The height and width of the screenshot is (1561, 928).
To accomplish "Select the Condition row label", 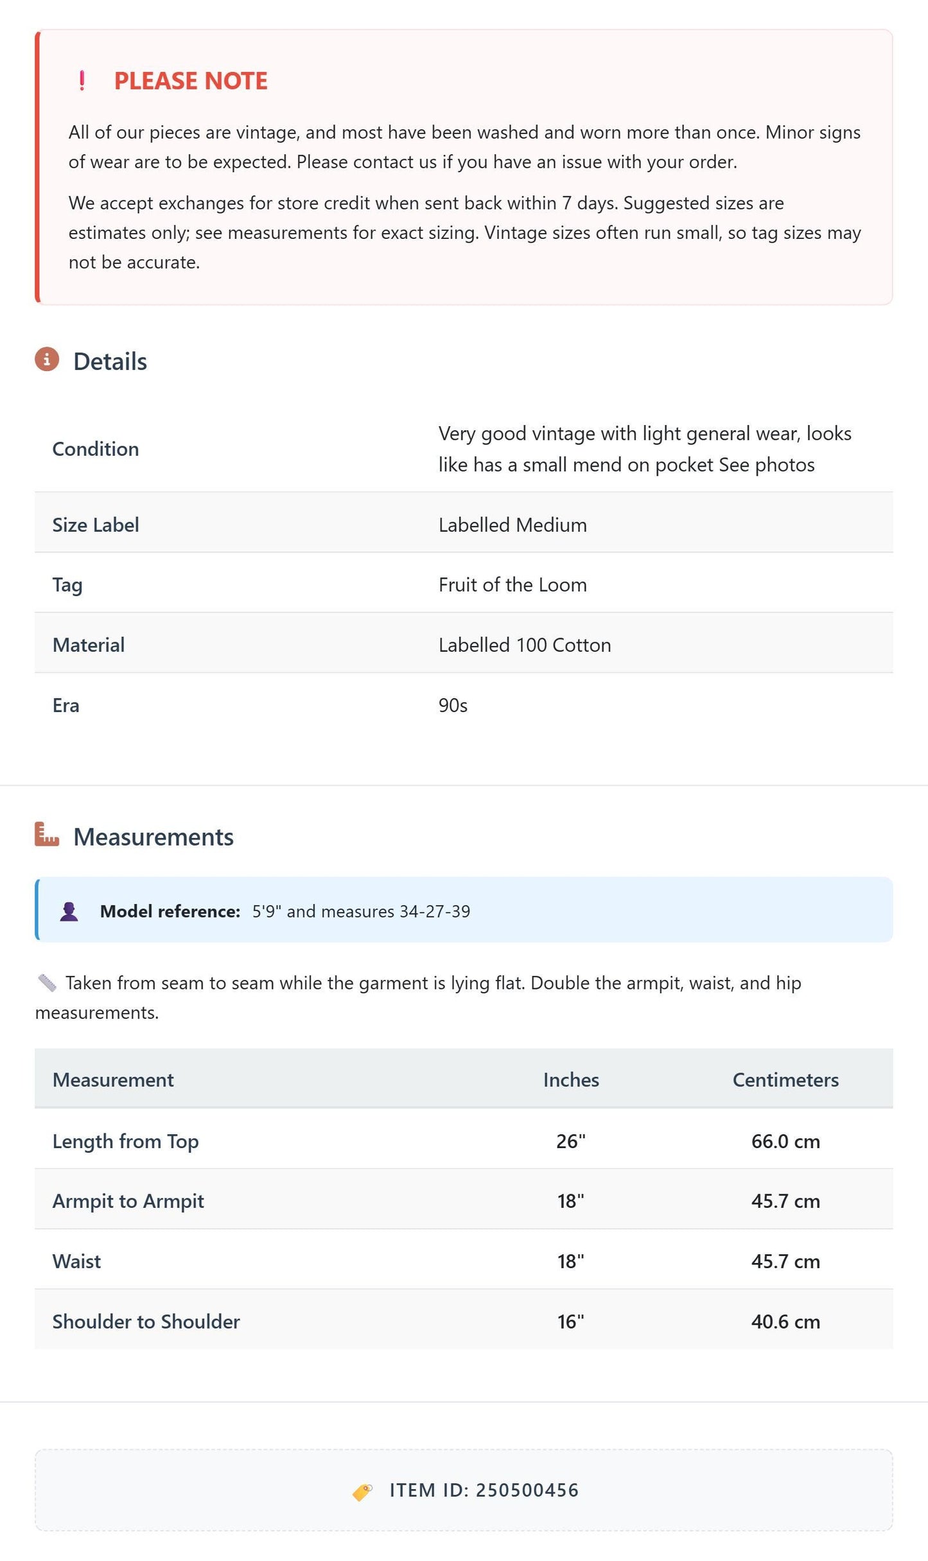I will tap(96, 449).
